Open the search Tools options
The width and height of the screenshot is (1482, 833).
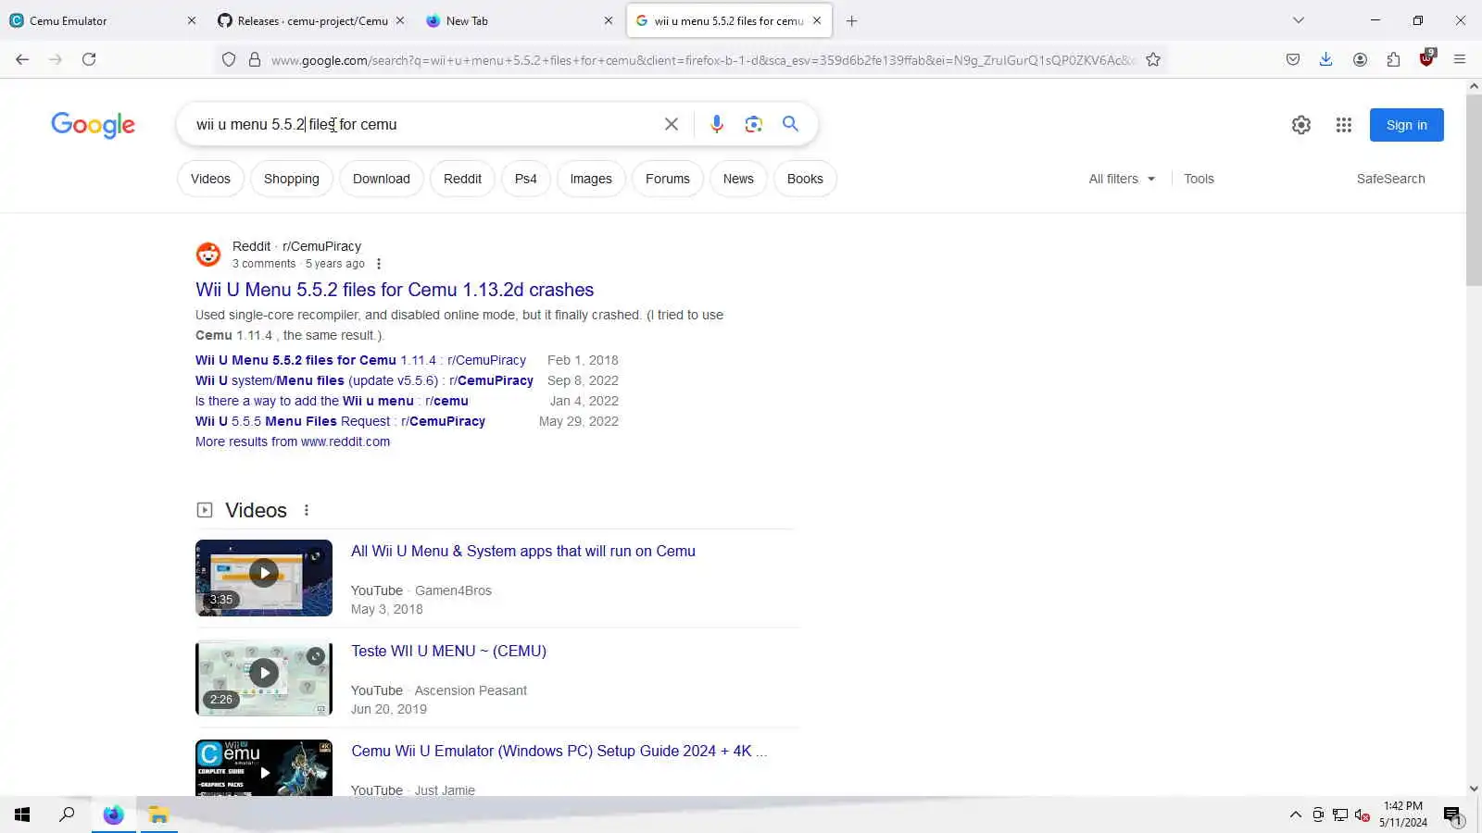tap(1199, 179)
